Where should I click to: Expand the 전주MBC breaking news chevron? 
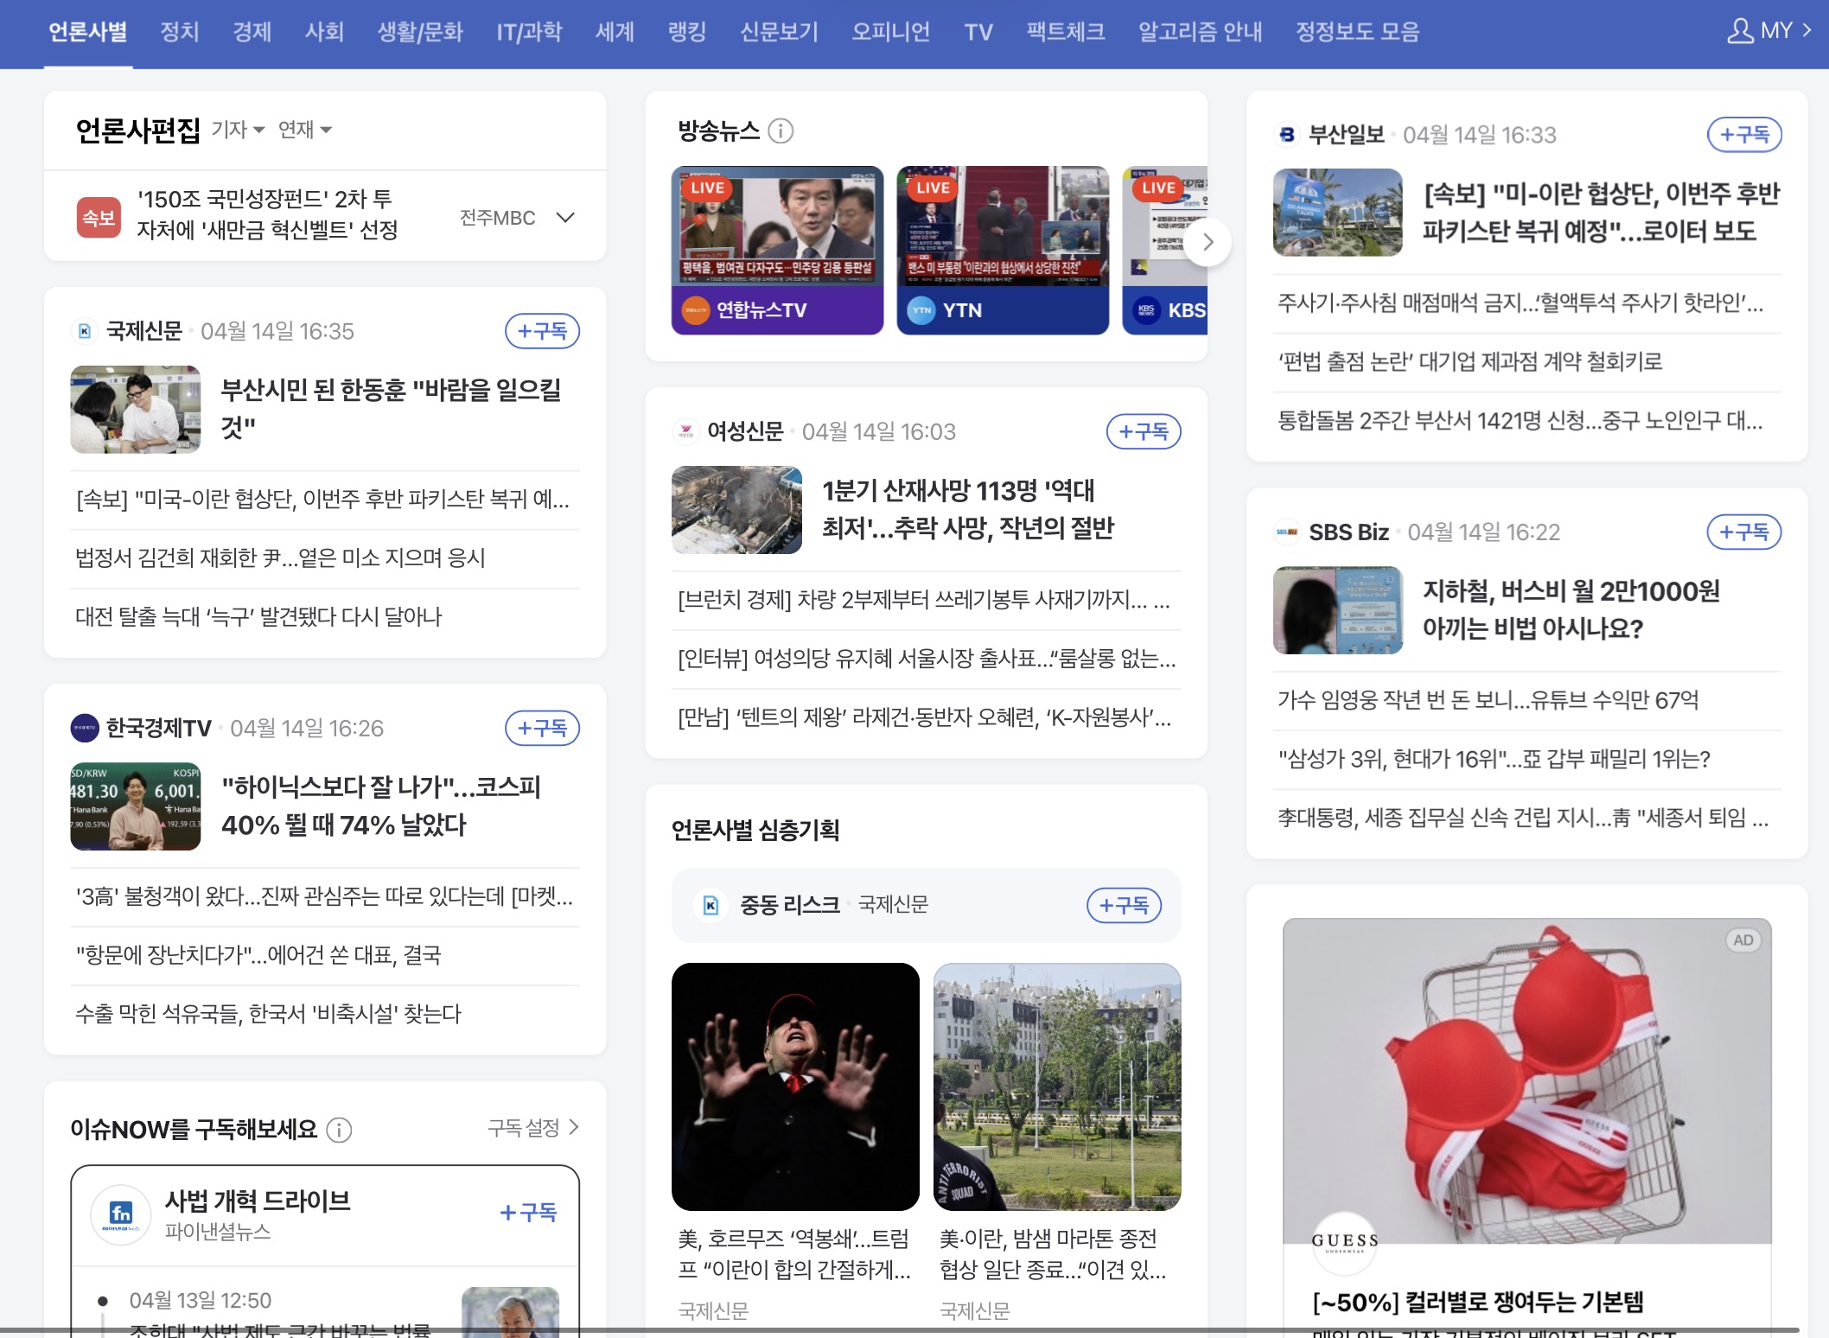pos(565,217)
